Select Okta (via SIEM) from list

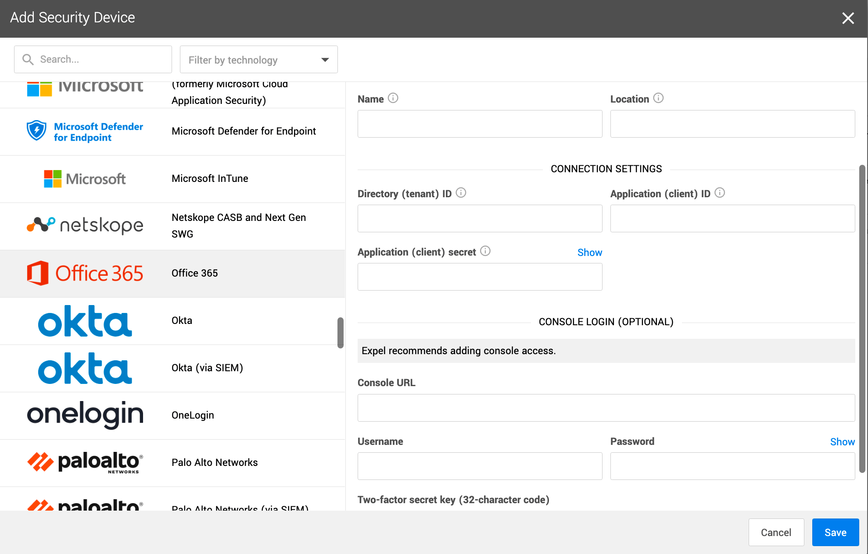[172, 368]
